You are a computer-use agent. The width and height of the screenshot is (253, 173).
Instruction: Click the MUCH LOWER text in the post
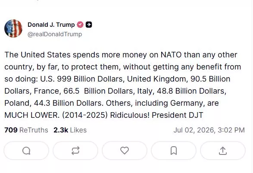click(32, 115)
